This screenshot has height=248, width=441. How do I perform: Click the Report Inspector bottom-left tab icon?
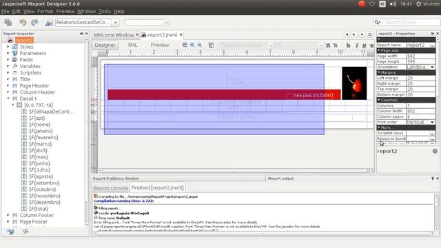[10, 231]
